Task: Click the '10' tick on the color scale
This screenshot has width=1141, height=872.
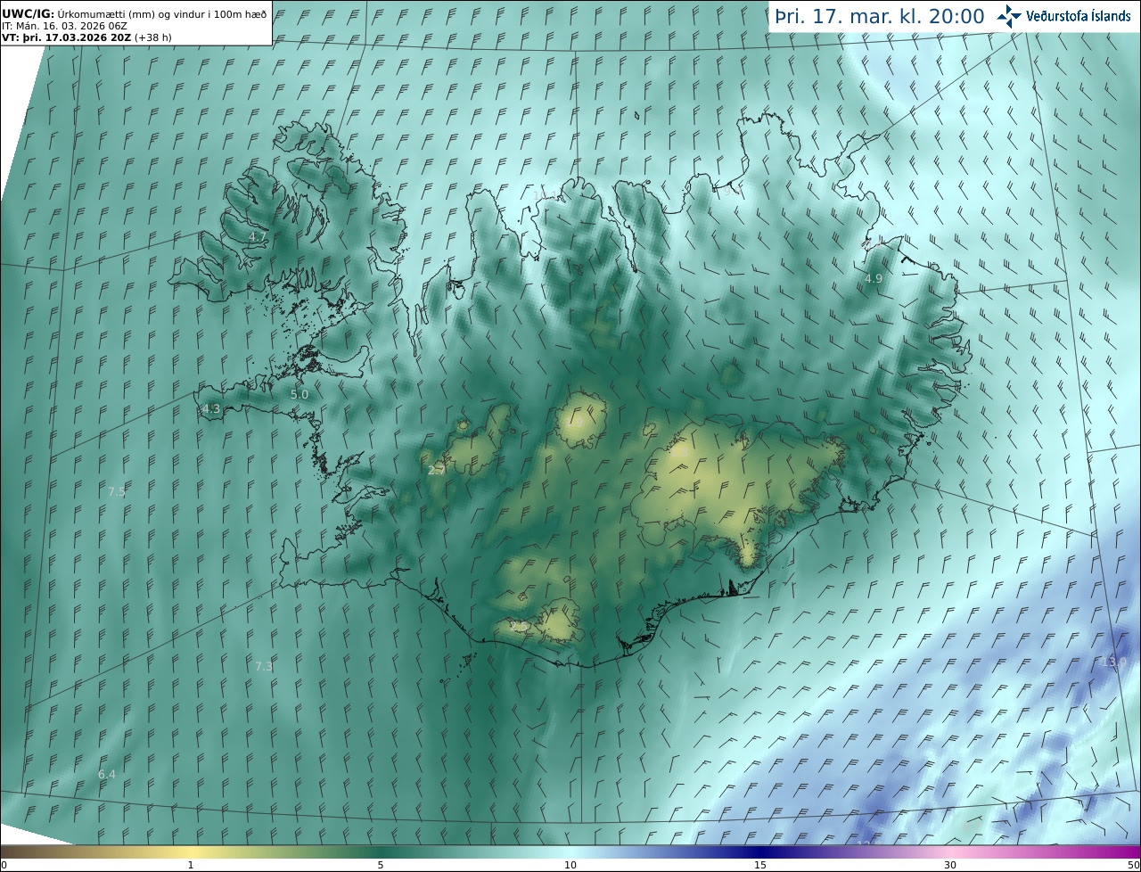Action: (x=570, y=865)
